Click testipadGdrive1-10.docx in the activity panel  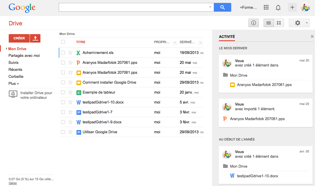tap(257, 176)
